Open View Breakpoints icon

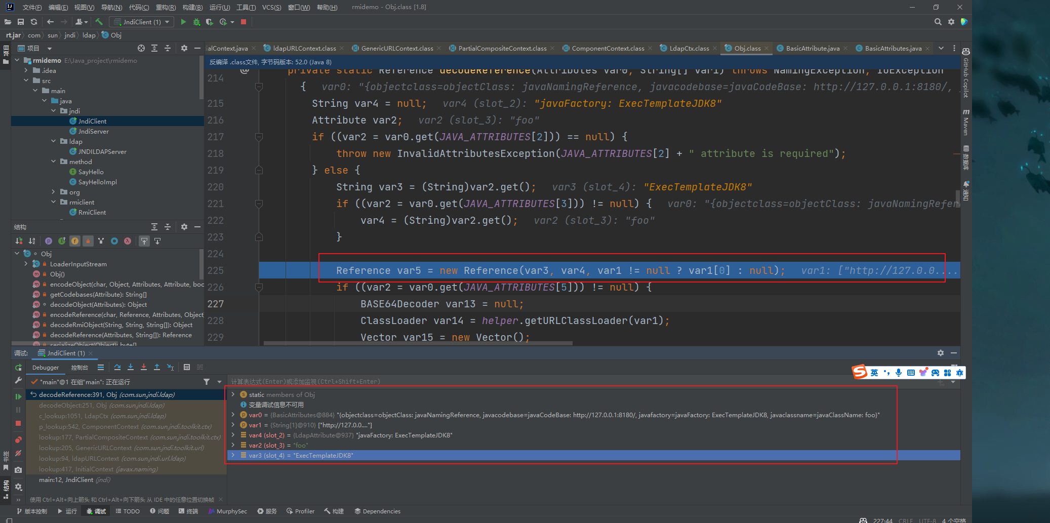(x=18, y=439)
